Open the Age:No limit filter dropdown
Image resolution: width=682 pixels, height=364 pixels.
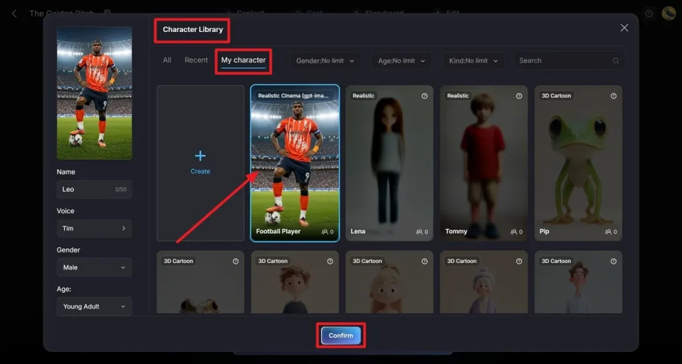pyautogui.click(x=401, y=61)
